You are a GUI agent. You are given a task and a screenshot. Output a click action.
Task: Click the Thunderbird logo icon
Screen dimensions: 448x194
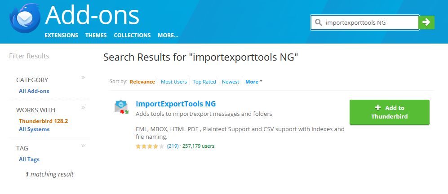point(25,22)
